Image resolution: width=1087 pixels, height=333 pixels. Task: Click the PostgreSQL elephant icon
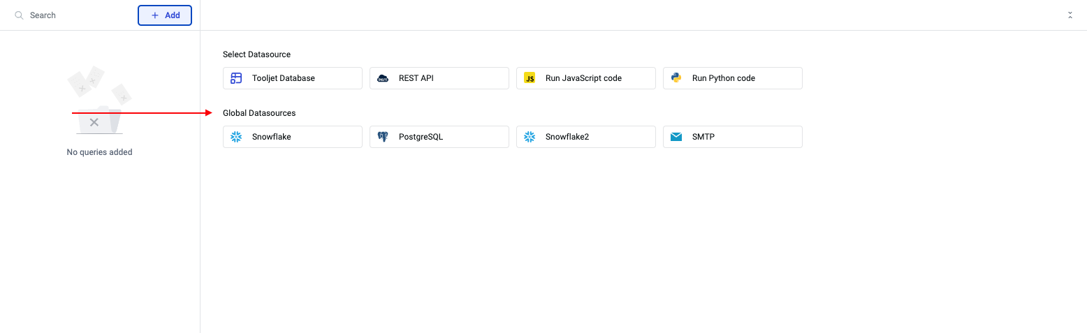[383, 137]
